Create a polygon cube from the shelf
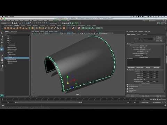This screenshot has height=125, width=167. (x=8, y=28)
